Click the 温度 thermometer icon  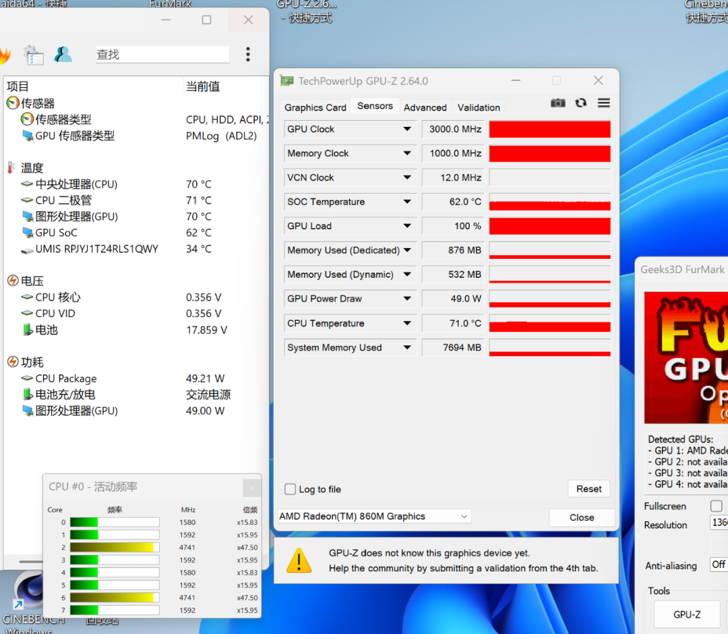[10, 168]
